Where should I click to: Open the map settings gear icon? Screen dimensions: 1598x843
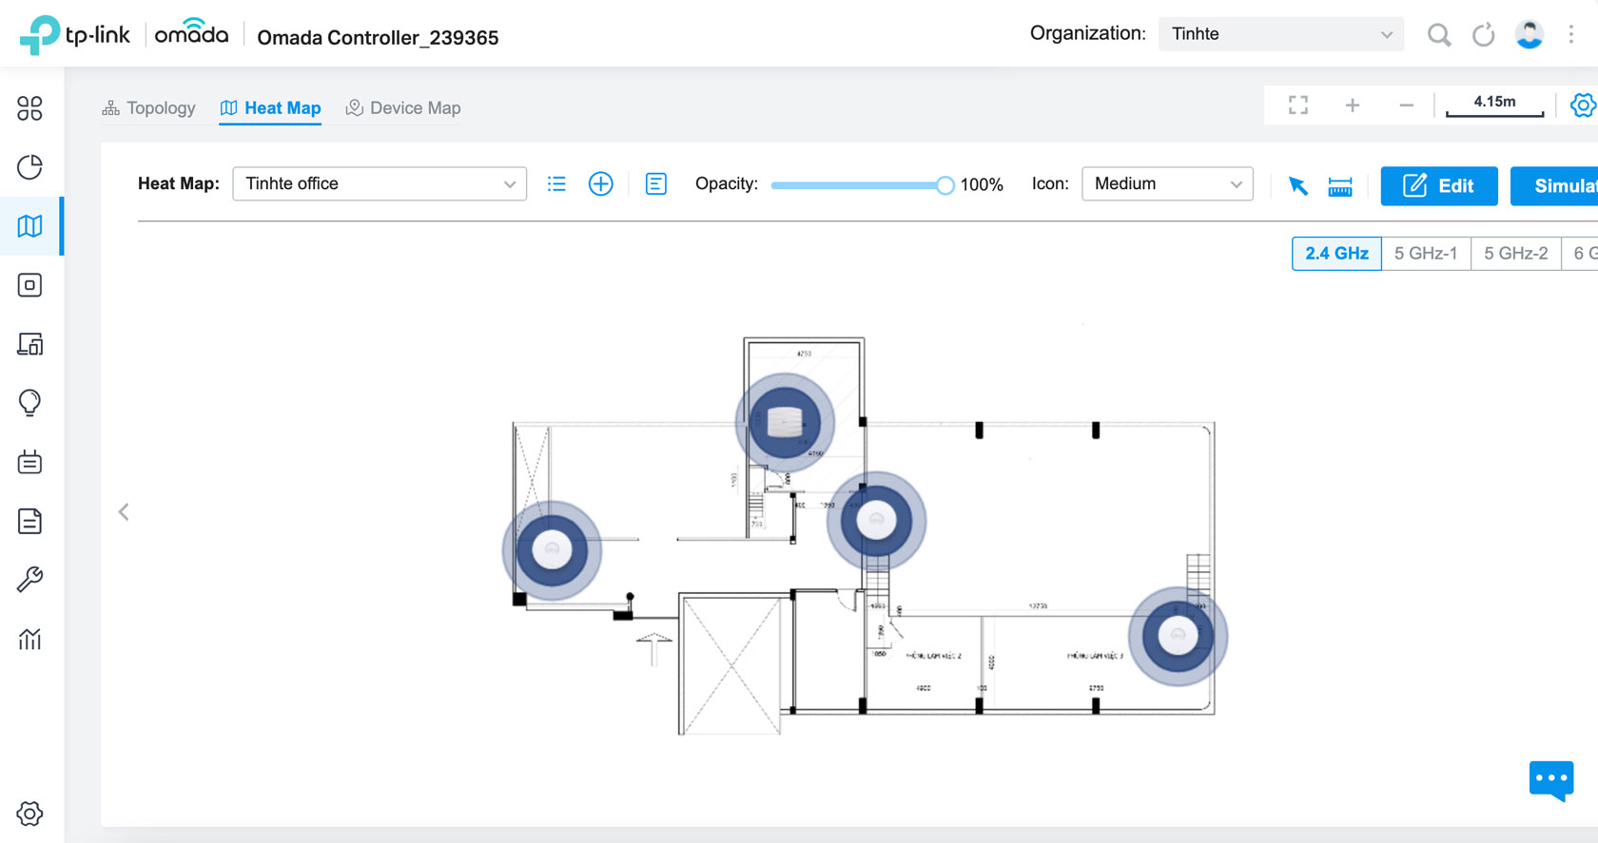point(1584,105)
